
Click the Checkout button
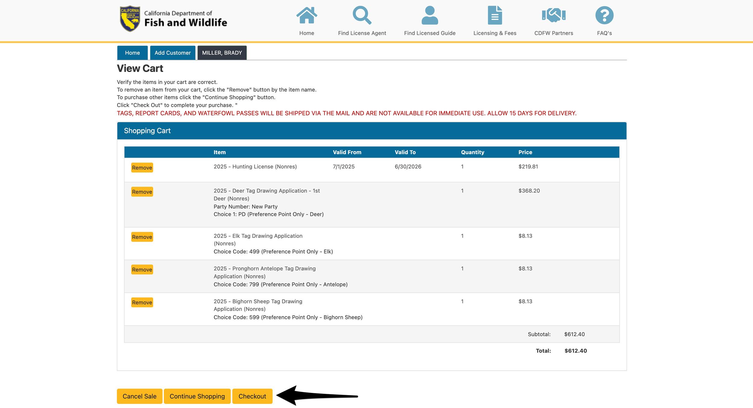coord(252,396)
